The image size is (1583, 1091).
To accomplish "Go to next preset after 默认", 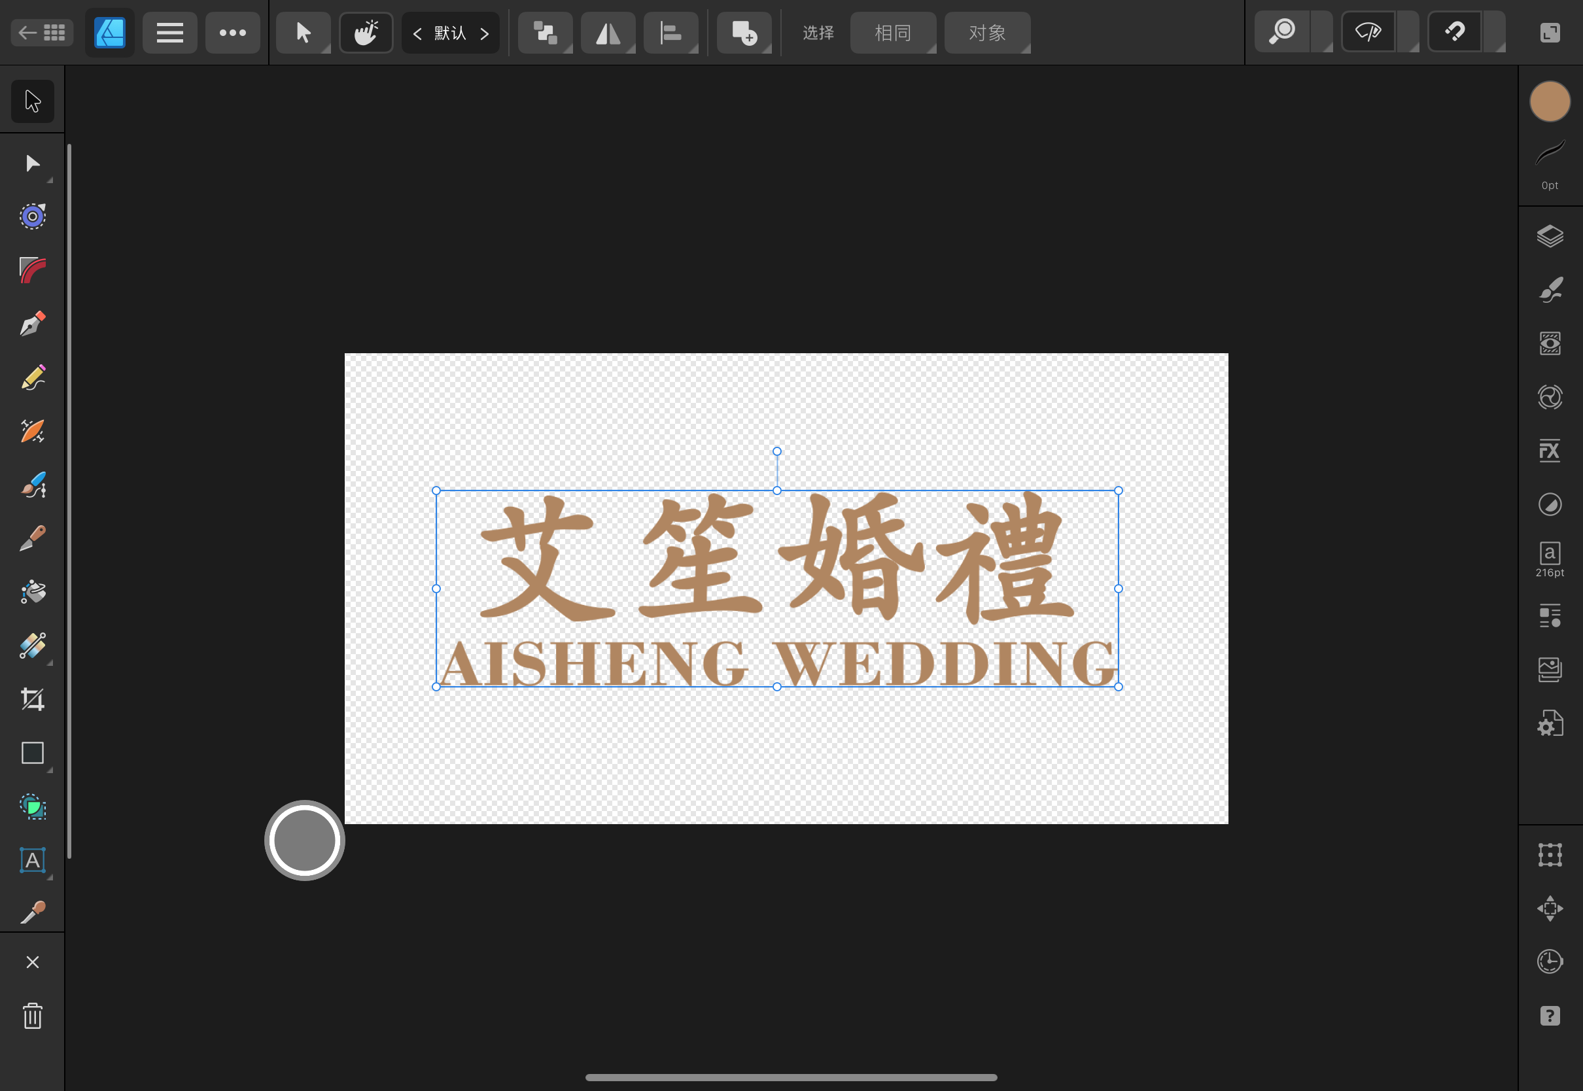I will coord(485,33).
